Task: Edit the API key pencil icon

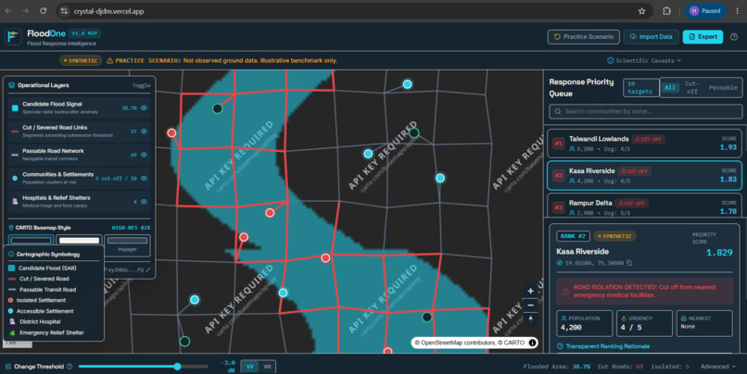Action: pyautogui.click(x=148, y=269)
